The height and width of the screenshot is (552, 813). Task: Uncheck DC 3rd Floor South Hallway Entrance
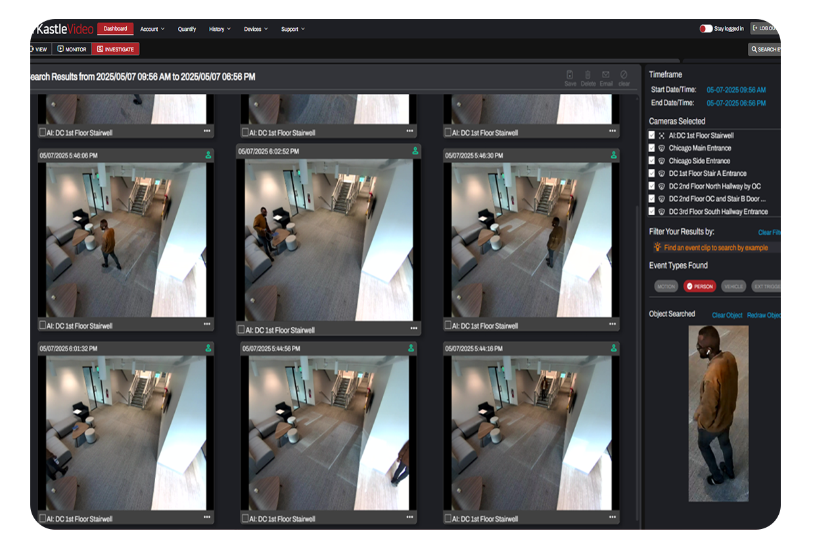tap(651, 211)
